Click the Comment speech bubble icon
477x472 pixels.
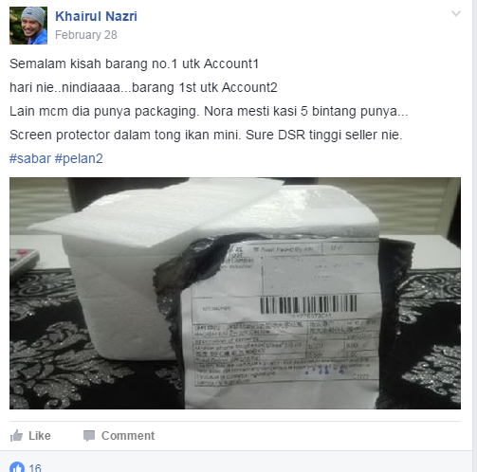pos(89,436)
